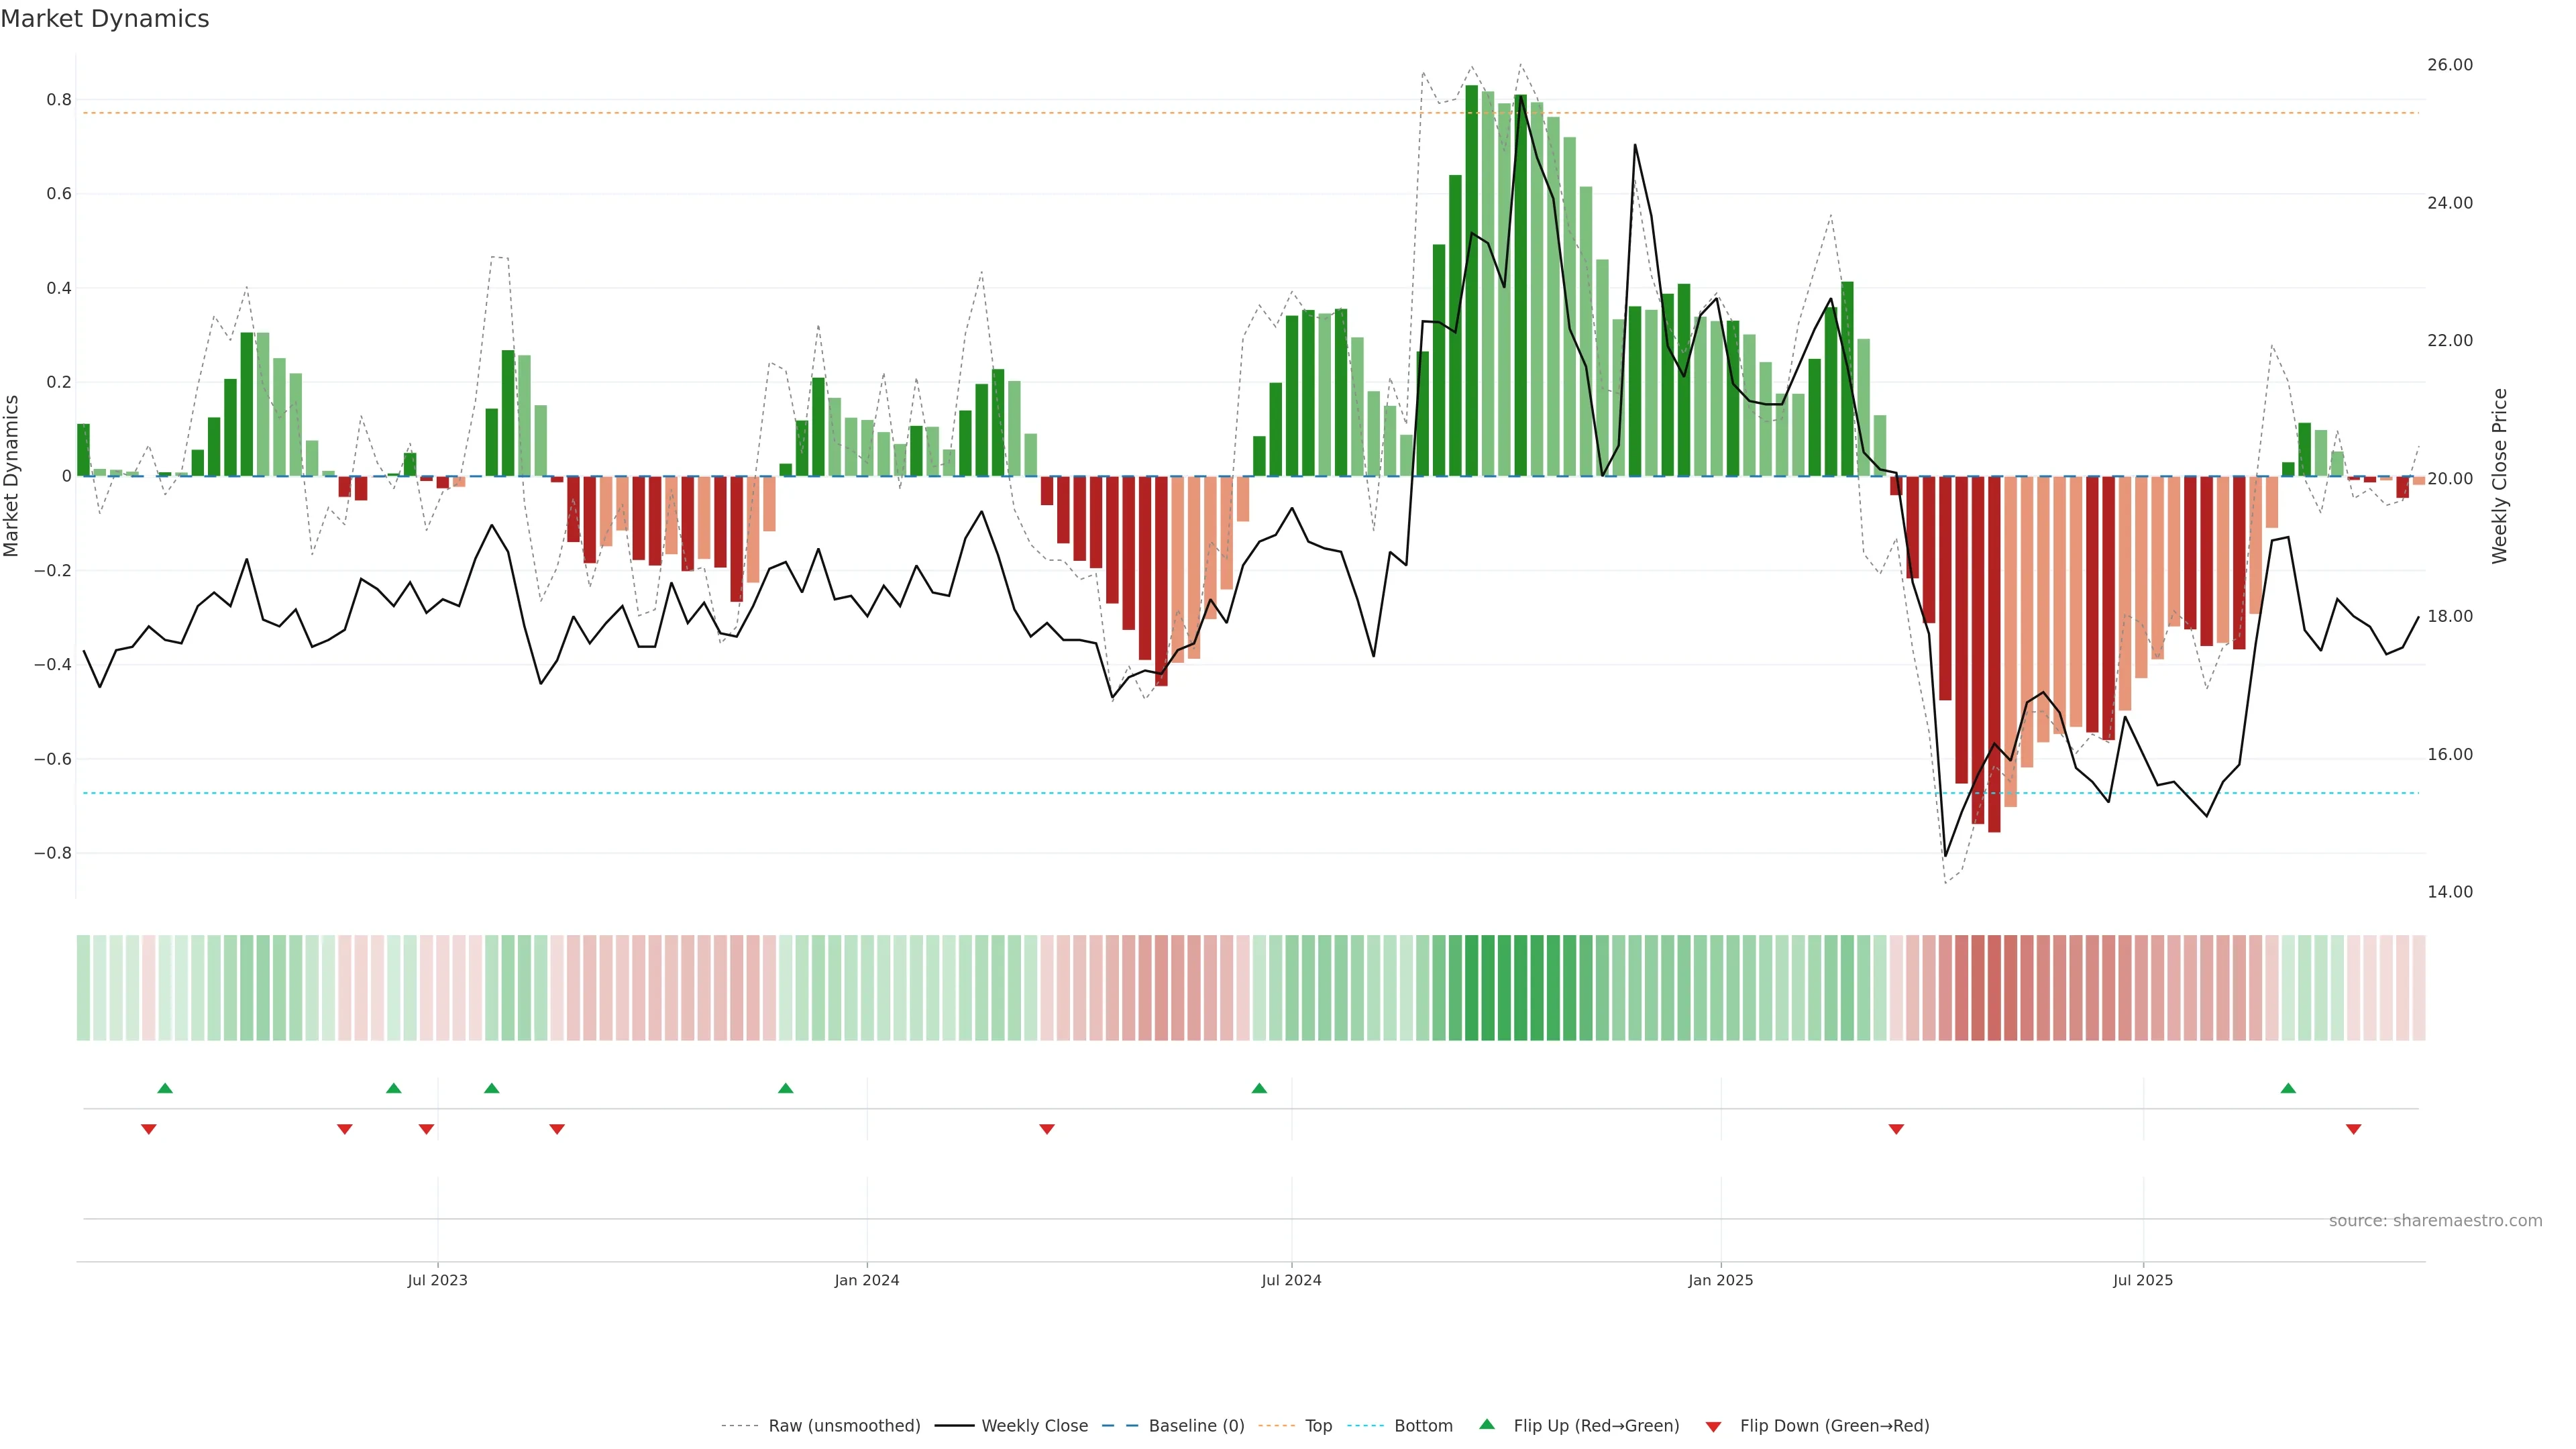Hide the Baseline (0) legend series

(1196, 1426)
